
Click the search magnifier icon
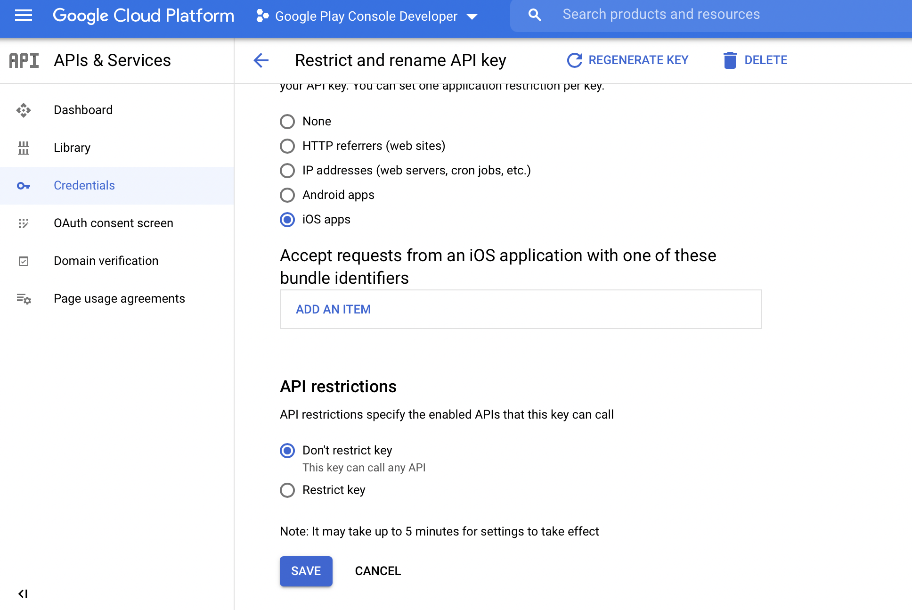[535, 15]
